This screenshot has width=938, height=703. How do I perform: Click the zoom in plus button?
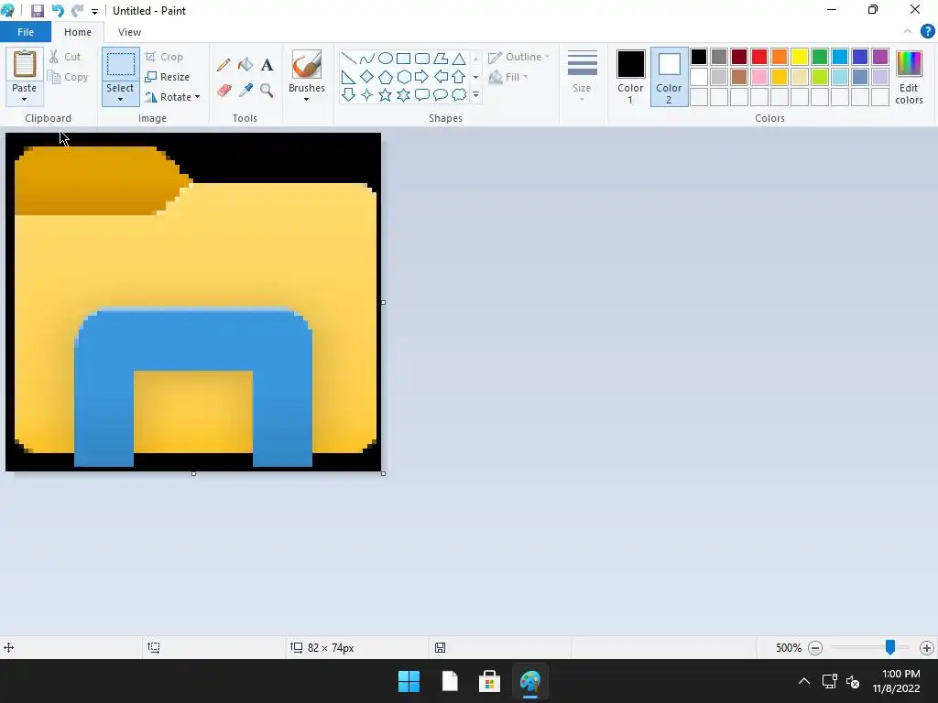point(927,647)
